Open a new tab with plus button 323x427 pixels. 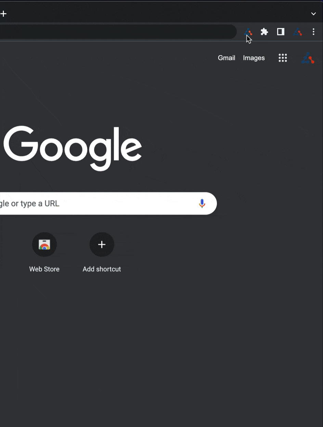pyautogui.click(x=3, y=14)
